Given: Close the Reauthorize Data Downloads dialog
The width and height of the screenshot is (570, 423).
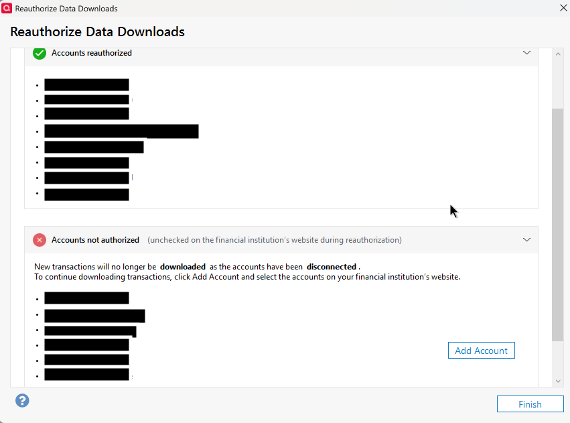Looking at the screenshot, I should [563, 8].
